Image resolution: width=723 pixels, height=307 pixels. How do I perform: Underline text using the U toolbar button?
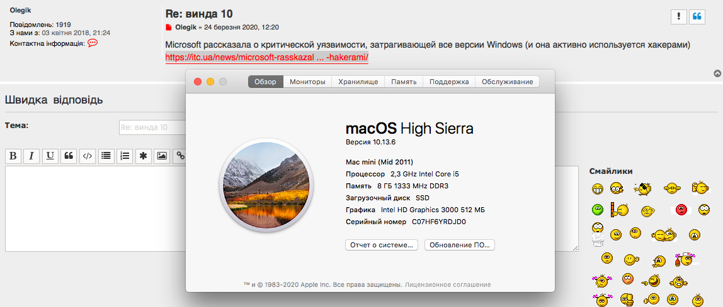click(x=50, y=156)
